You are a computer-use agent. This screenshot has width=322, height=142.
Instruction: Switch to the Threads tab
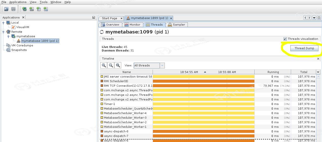154,25
